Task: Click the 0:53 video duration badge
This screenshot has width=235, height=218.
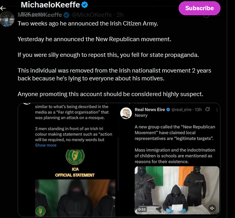Action: pos(142,209)
